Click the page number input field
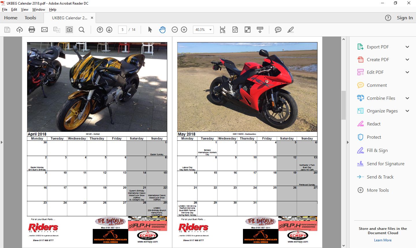Image resolution: width=416 pixels, height=248 pixels. click(x=122, y=30)
